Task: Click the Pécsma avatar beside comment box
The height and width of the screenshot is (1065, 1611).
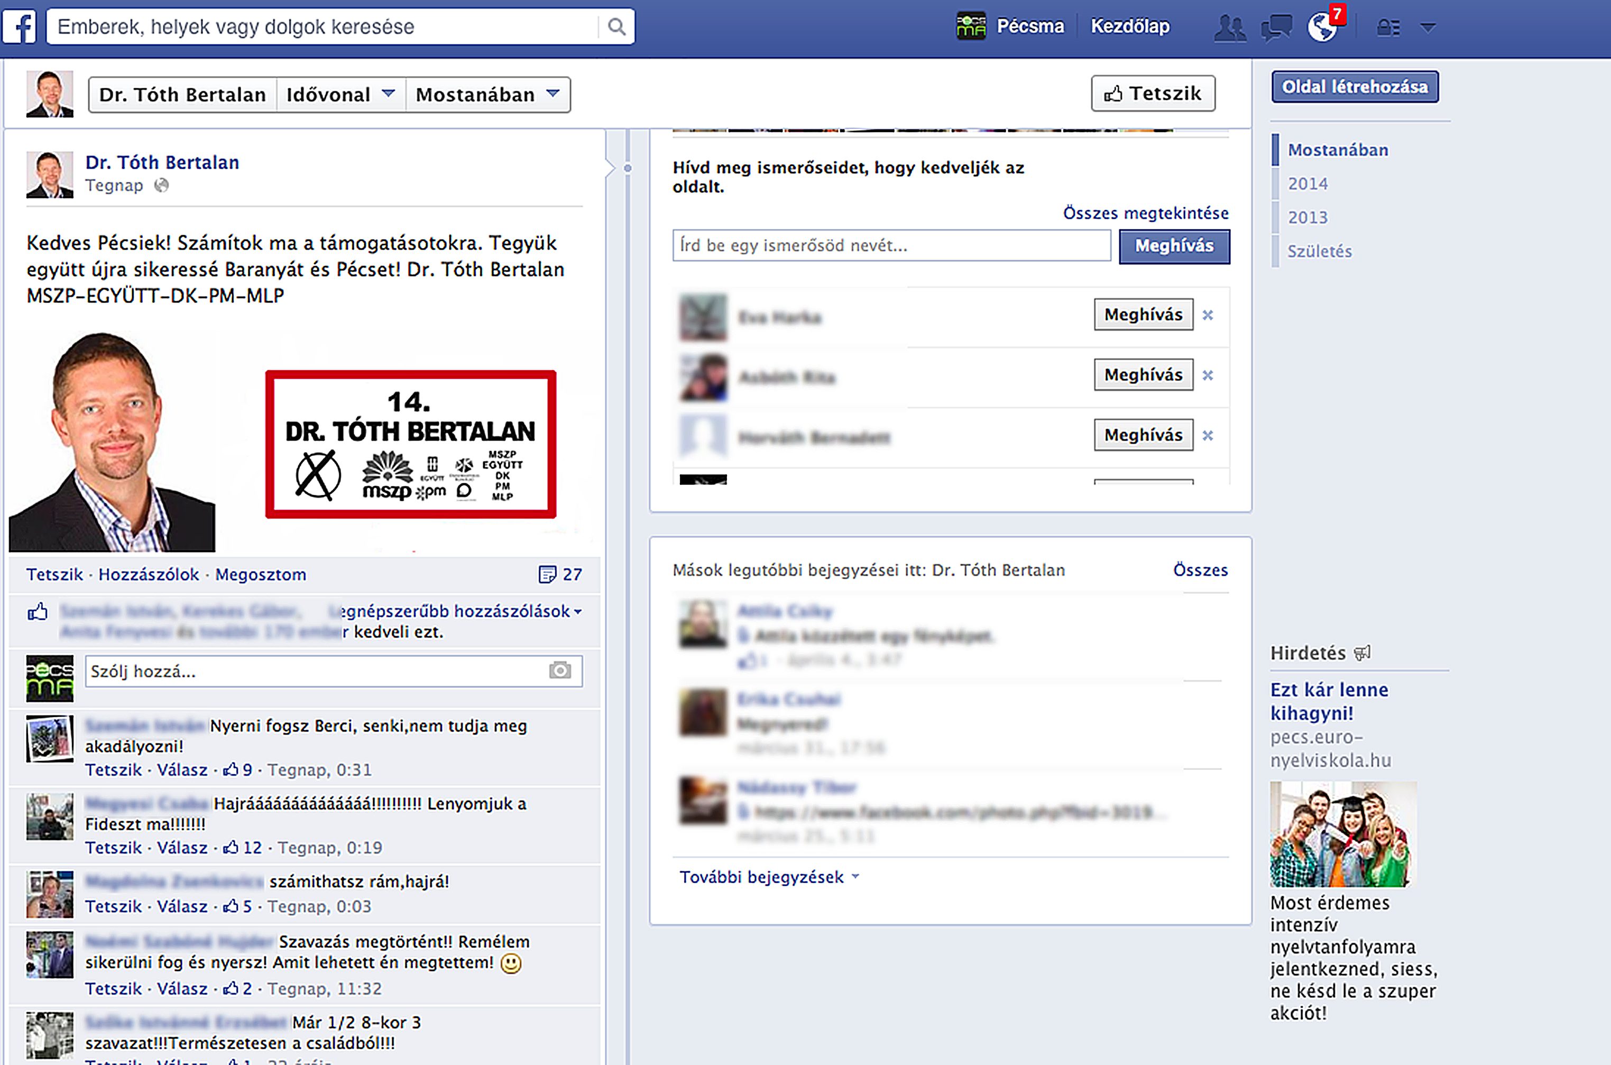Action: [x=50, y=678]
